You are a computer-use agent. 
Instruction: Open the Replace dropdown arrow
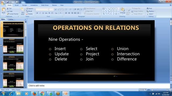155,11
